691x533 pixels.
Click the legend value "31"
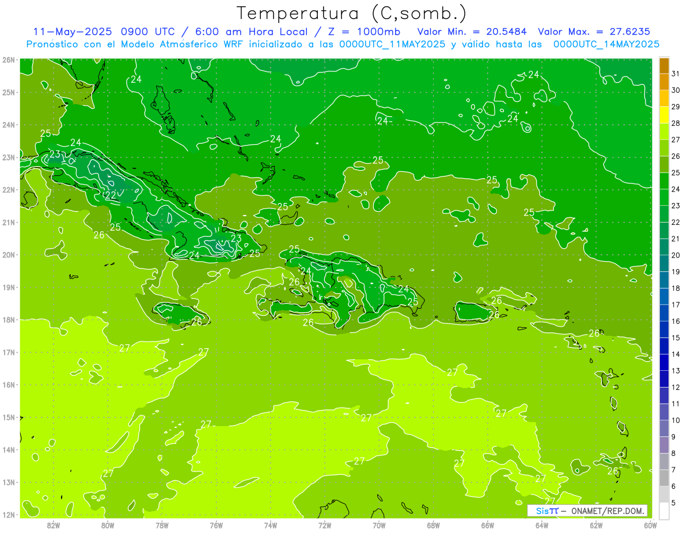pyautogui.click(x=675, y=74)
